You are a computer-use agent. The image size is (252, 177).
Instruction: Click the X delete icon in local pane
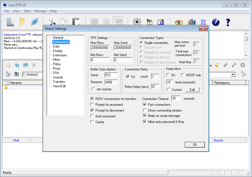34,65
